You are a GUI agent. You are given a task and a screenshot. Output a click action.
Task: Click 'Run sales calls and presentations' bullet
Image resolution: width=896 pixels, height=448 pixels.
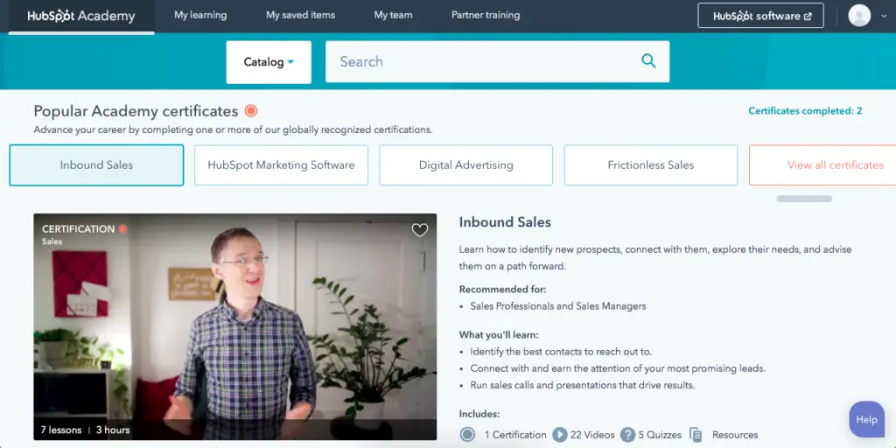(582, 385)
